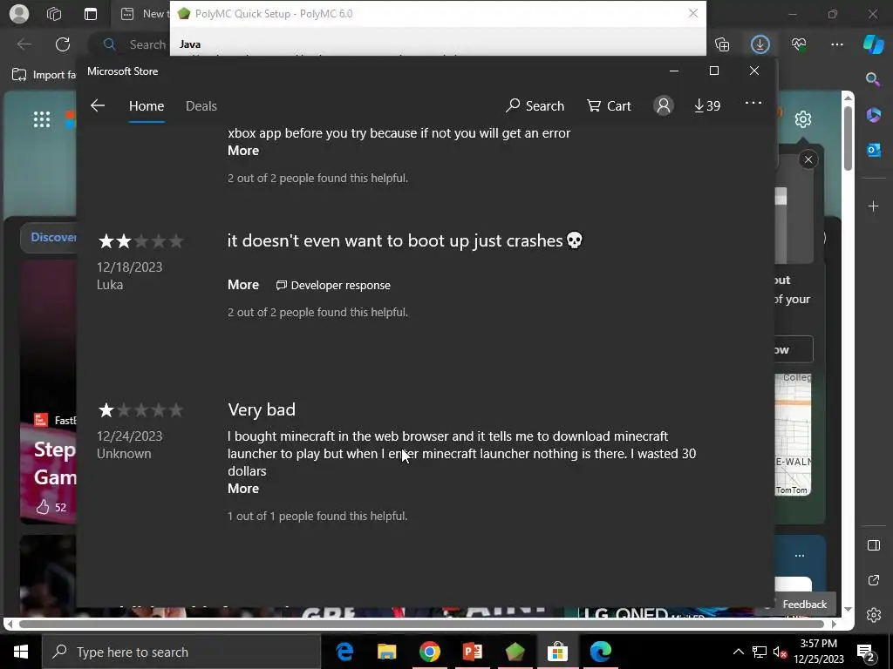Open the Home tab in Microsoft Store
The height and width of the screenshot is (669, 893).
[147, 105]
